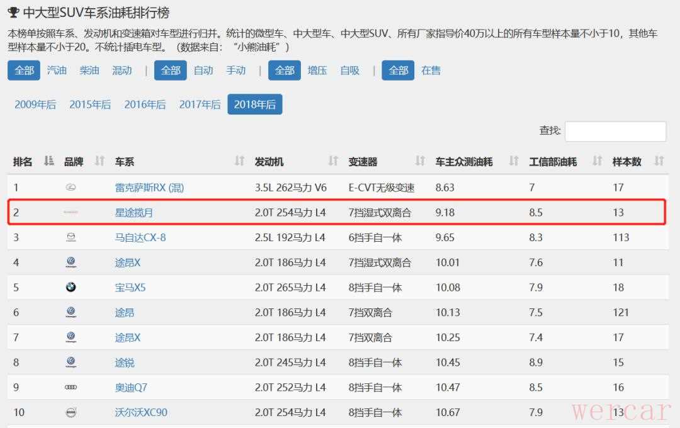Select the 2018年后 tab
This screenshot has width=680, height=428.
[255, 104]
